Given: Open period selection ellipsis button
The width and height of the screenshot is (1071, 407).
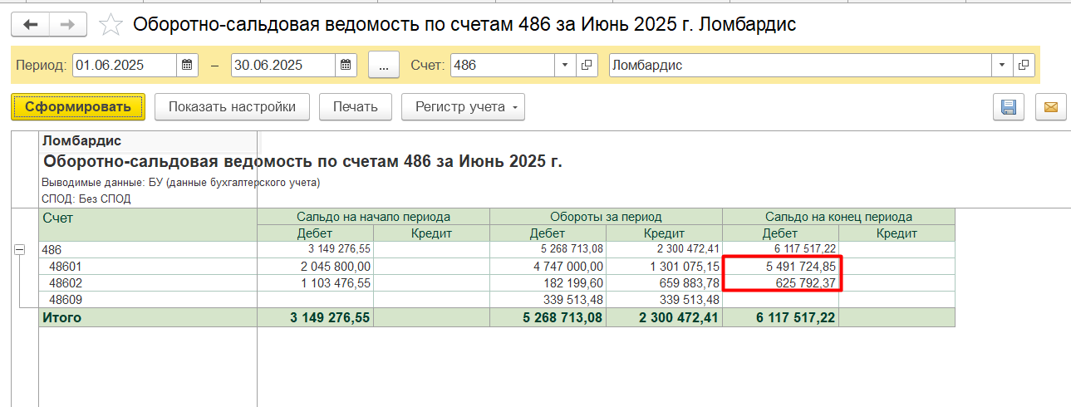Looking at the screenshot, I should 383,65.
